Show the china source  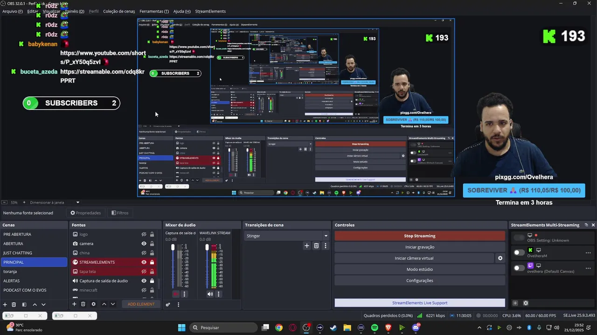144,253
